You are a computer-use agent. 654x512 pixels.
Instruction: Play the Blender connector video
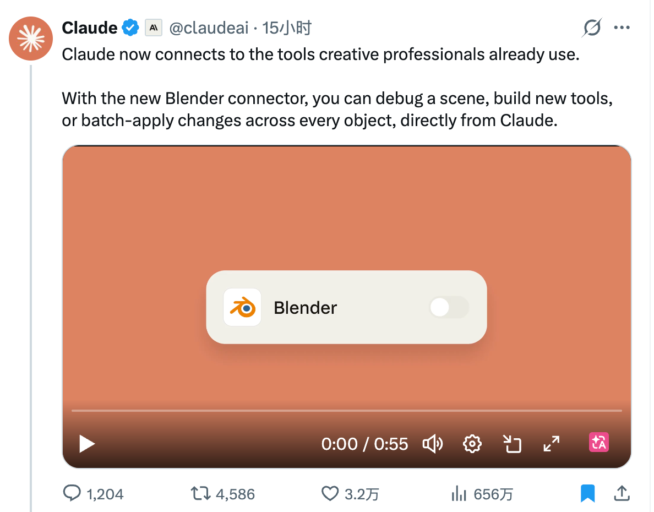pyautogui.click(x=86, y=444)
